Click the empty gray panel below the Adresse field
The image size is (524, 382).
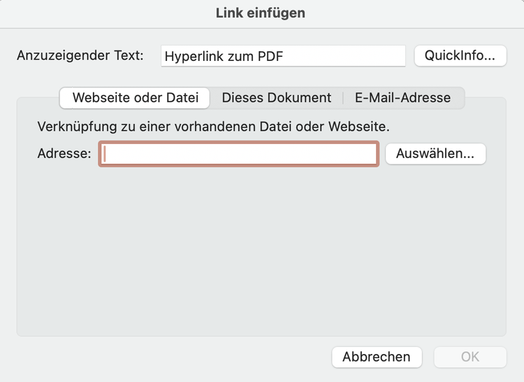click(x=261, y=252)
